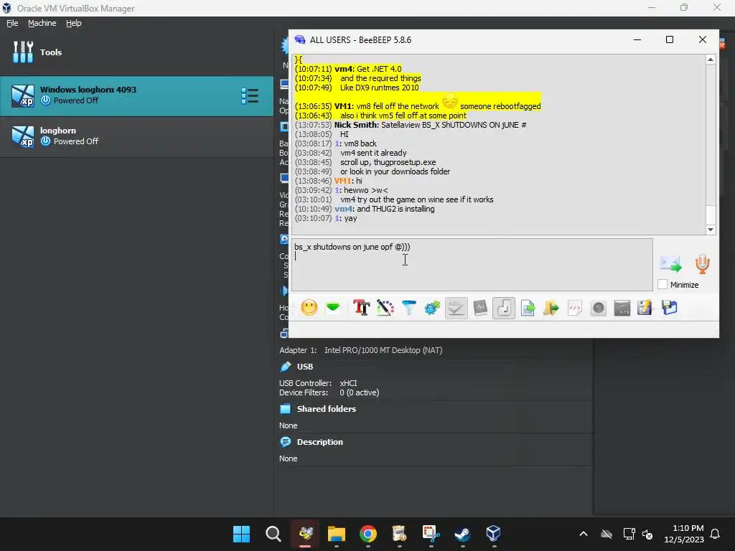Viewport: 735px width, 551px height.
Task: Click the blue funnel filter icon
Action: point(408,308)
